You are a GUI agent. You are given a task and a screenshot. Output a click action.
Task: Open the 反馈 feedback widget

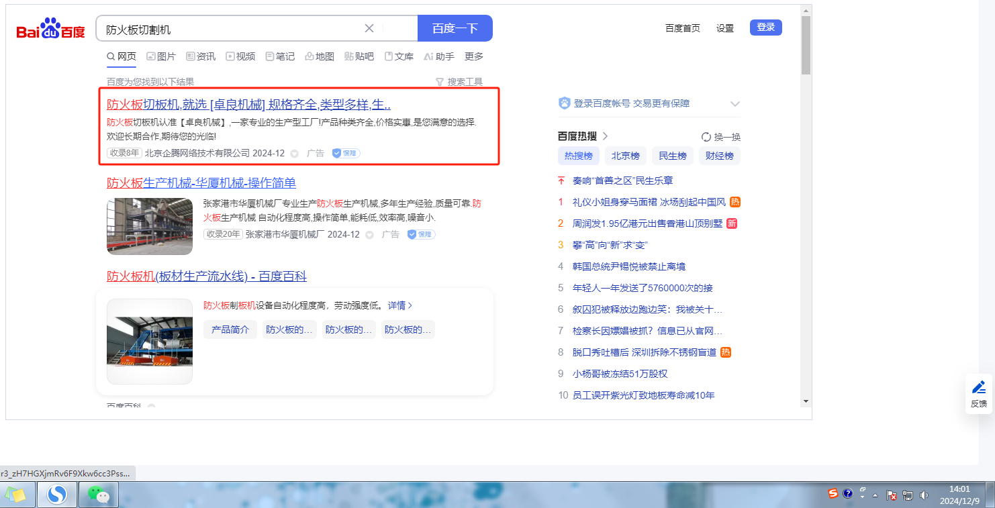[979, 394]
